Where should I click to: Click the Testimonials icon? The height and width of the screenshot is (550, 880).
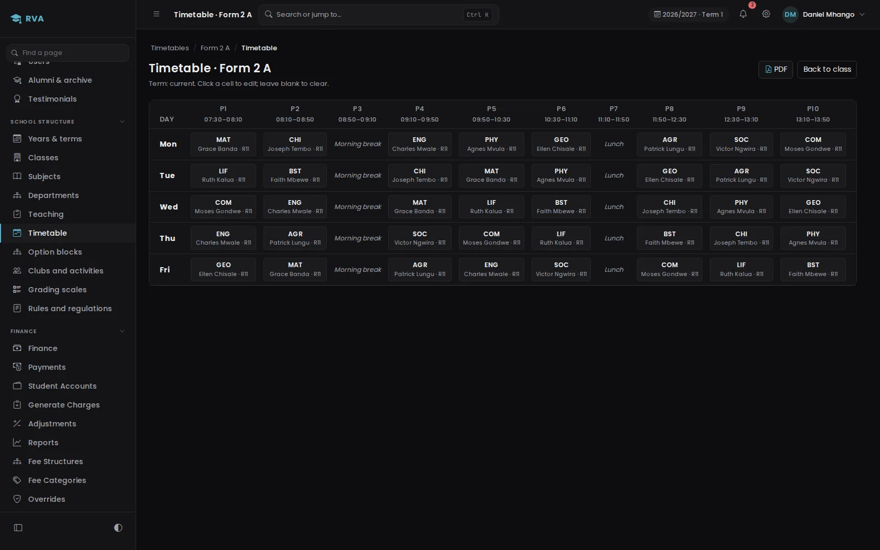click(17, 99)
